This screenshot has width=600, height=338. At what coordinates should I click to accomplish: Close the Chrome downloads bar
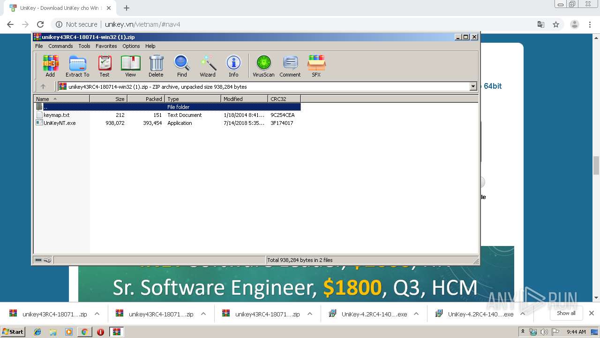click(592, 313)
